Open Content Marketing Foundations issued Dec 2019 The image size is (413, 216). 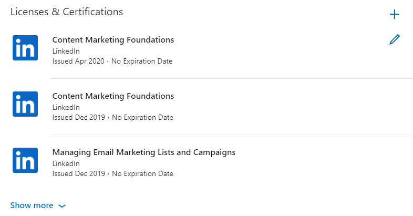[113, 96]
